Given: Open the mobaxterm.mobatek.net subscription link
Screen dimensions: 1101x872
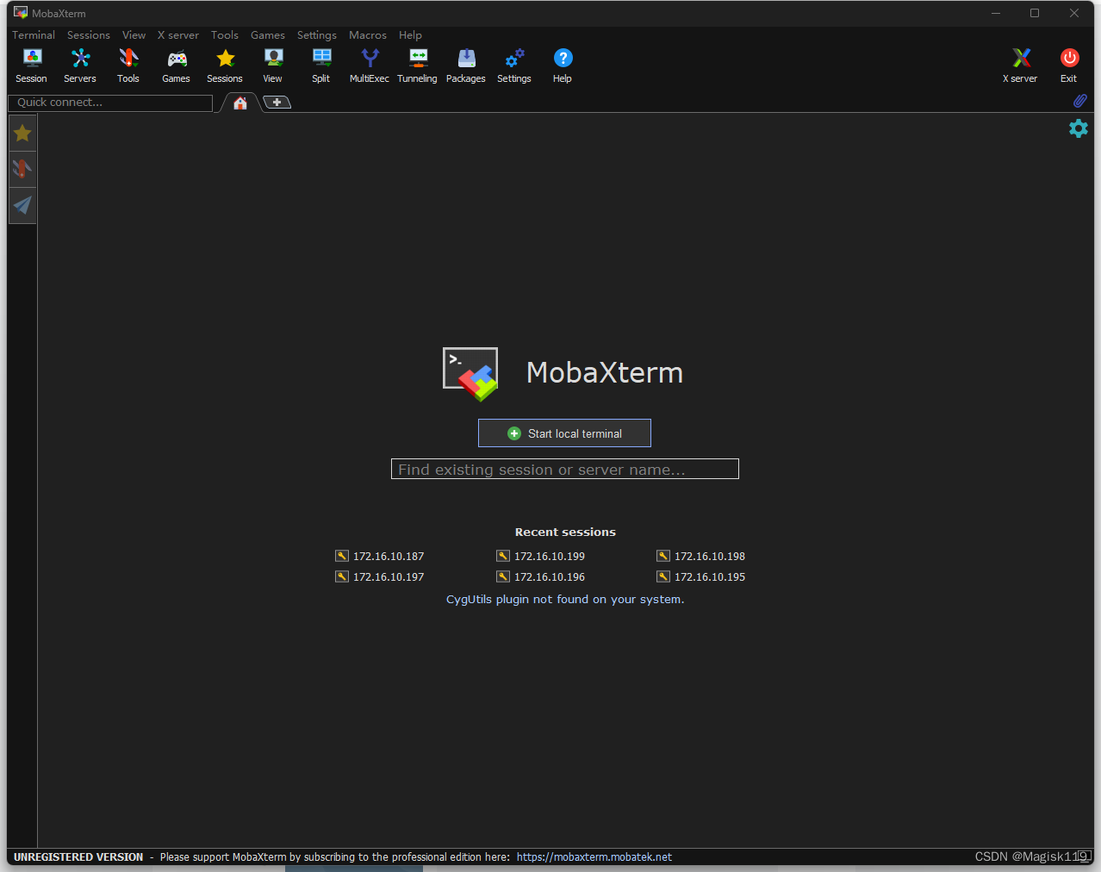Looking at the screenshot, I should pos(594,856).
